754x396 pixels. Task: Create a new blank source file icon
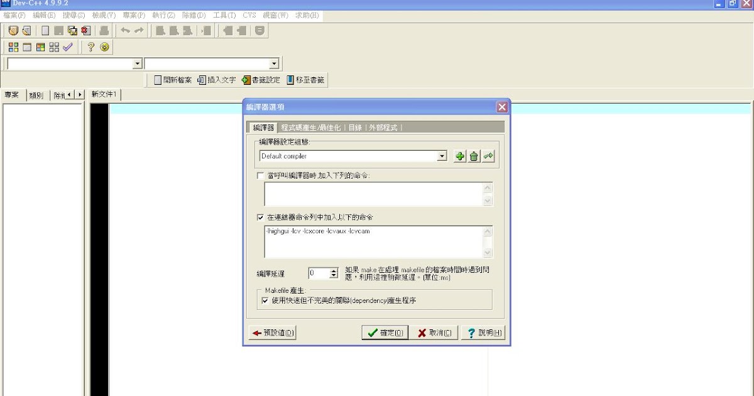[45, 30]
